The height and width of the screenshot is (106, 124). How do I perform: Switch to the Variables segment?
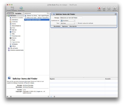(18, 13)
